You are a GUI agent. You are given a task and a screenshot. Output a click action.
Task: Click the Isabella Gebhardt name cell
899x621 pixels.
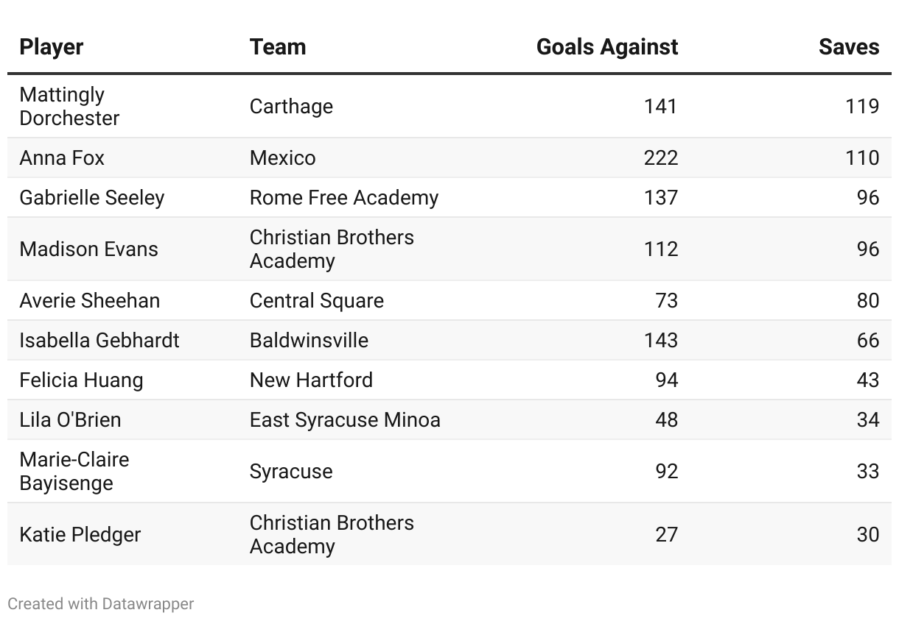(x=99, y=341)
